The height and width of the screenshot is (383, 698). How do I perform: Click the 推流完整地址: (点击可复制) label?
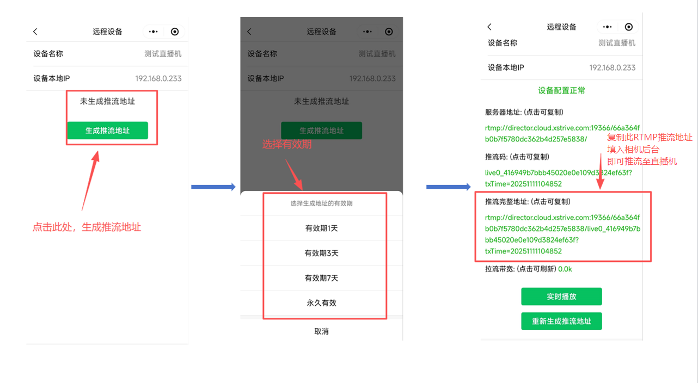[x=528, y=202]
